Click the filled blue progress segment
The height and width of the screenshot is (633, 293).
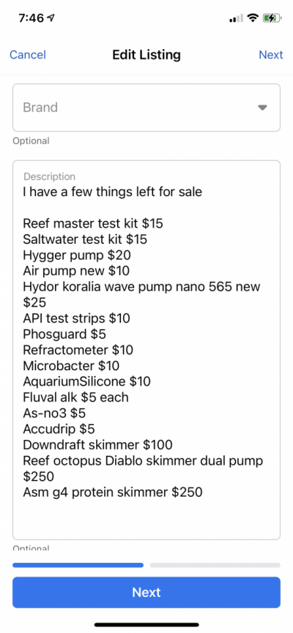(78, 565)
